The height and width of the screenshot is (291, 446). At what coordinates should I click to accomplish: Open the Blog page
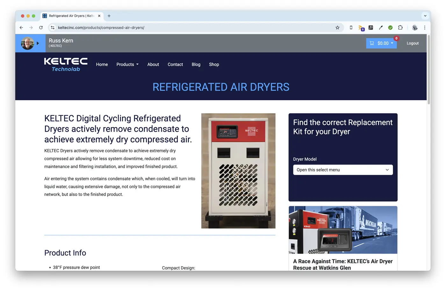click(x=196, y=64)
